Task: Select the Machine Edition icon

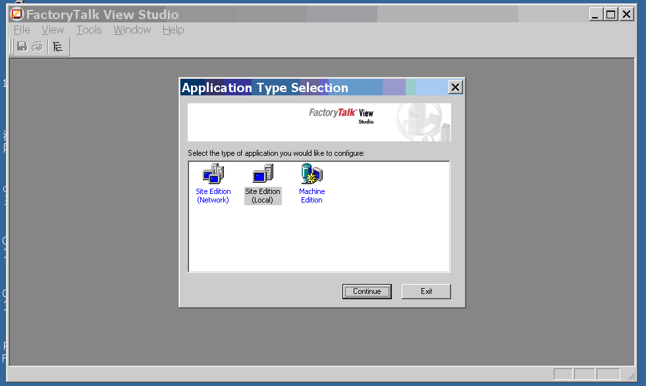Action: [x=312, y=174]
